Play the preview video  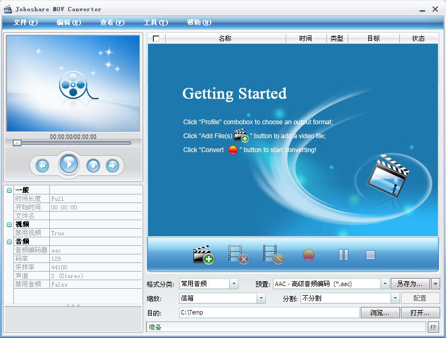69,164
